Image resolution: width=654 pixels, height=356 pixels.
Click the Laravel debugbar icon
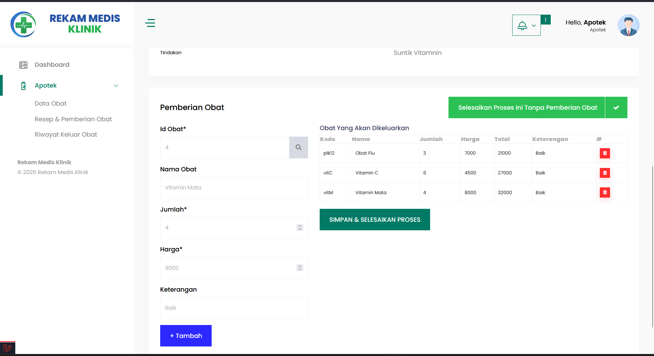tap(7, 348)
